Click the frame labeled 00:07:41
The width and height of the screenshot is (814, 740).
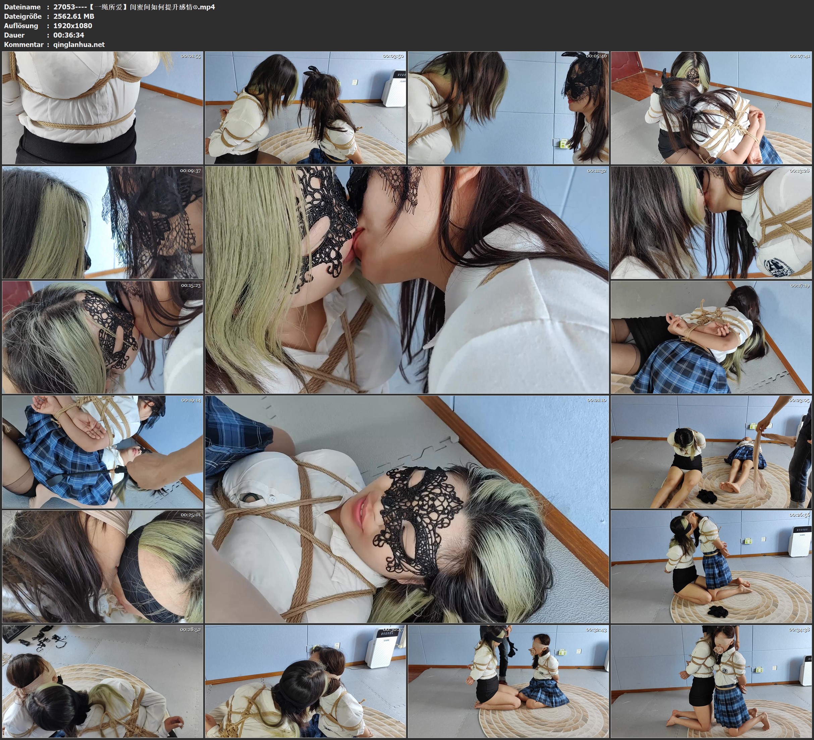(711, 108)
